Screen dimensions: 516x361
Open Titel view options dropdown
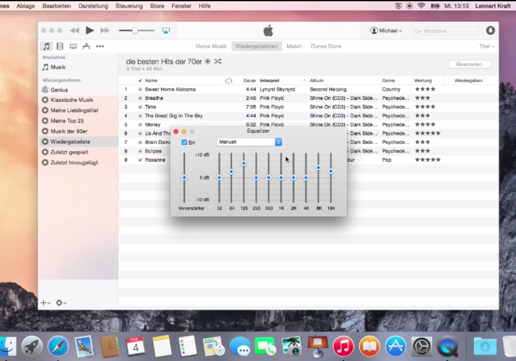[486, 46]
